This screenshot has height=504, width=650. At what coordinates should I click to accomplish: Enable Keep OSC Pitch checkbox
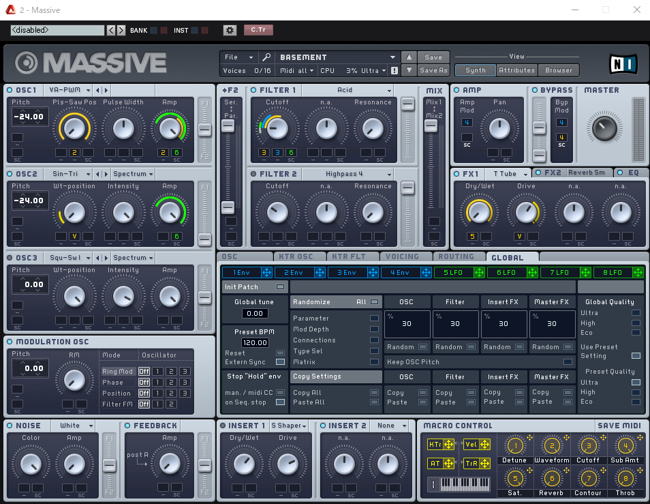tap(568, 361)
